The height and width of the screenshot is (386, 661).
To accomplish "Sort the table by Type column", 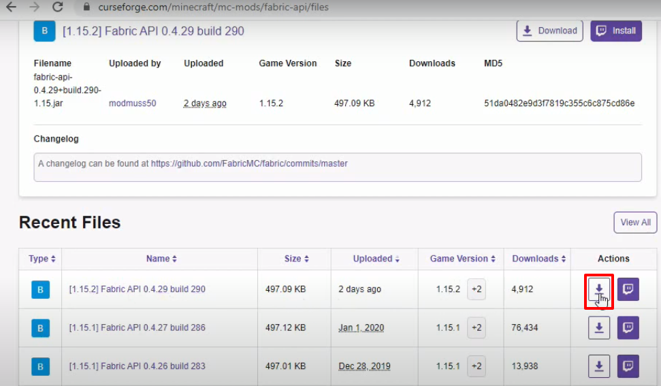I will click(42, 259).
